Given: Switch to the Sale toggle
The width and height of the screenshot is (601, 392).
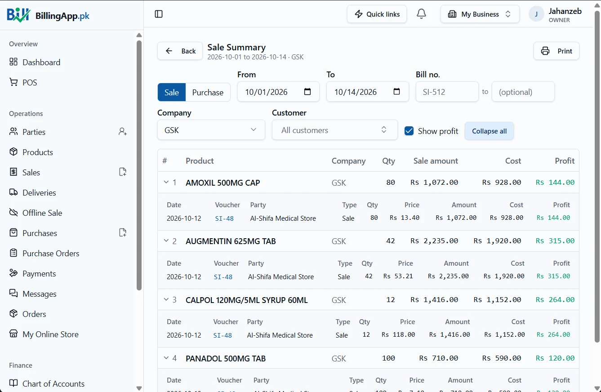Looking at the screenshot, I should point(172,92).
